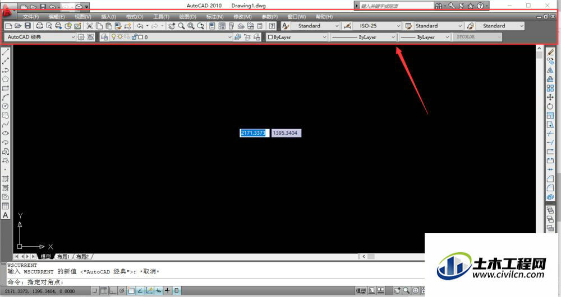Open the 编辑(E) menu
This screenshot has height=297, width=561.
tap(57, 17)
